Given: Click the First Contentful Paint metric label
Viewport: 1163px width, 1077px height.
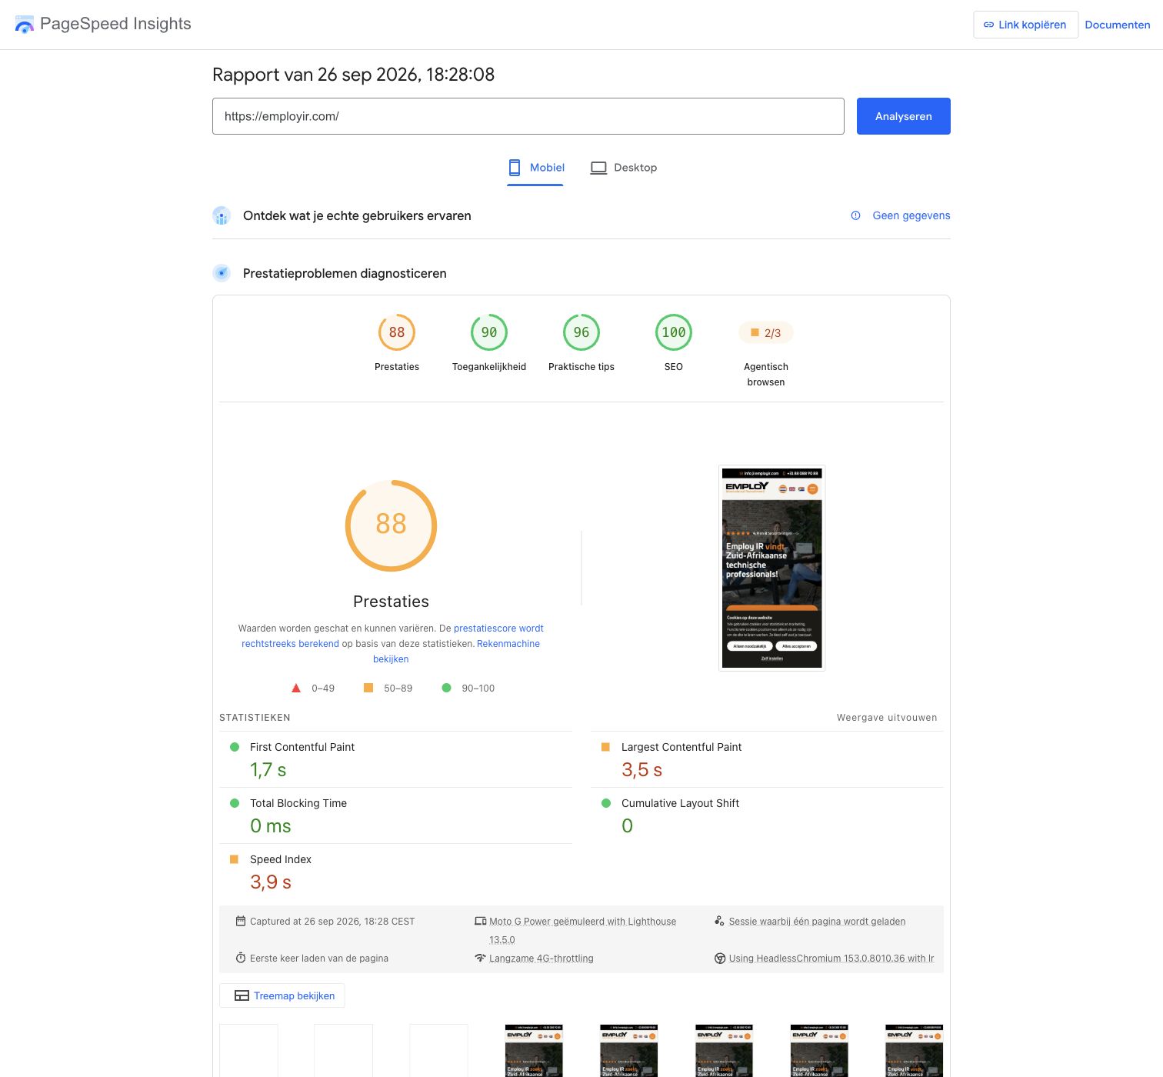Looking at the screenshot, I should click(302, 747).
